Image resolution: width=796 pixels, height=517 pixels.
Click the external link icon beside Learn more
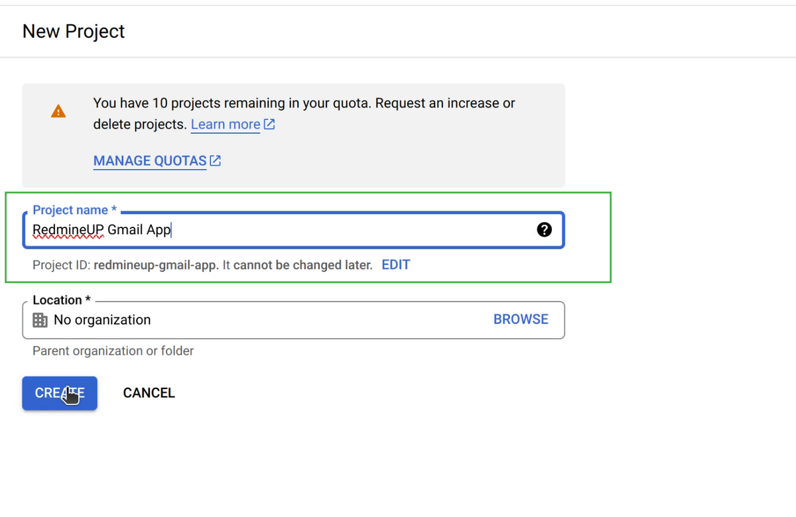(x=269, y=124)
